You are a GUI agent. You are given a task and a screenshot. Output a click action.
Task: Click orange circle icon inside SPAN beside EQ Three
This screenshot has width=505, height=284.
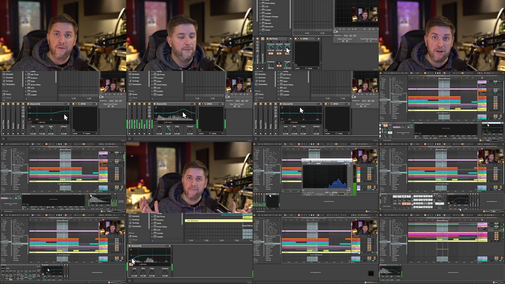click(x=296, y=65)
